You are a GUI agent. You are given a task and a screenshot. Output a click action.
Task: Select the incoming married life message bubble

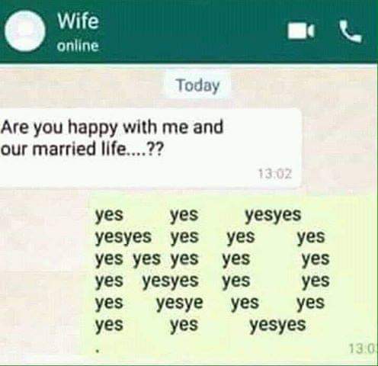(x=150, y=148)
